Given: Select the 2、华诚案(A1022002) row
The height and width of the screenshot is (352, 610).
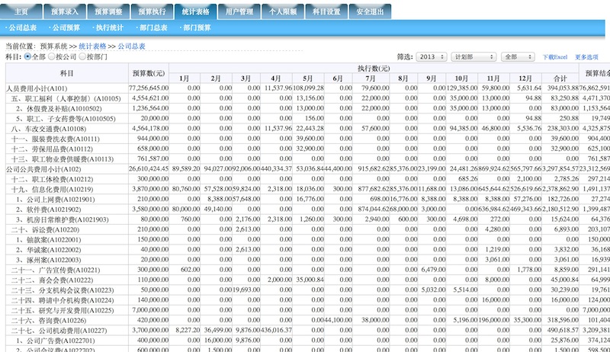Looking at the screenshot, I should [x=48, y=250].
